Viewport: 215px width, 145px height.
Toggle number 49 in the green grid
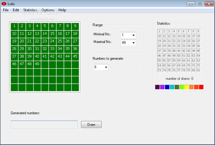click(37, 65)
